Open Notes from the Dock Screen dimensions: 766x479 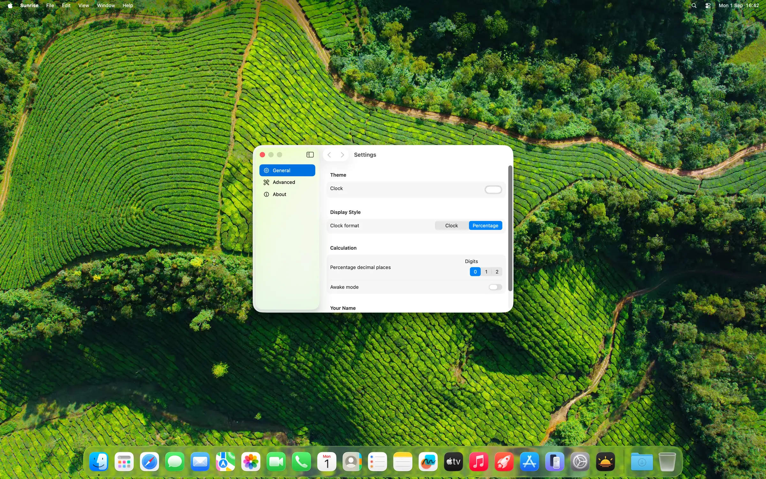click(x=403, y=461)
